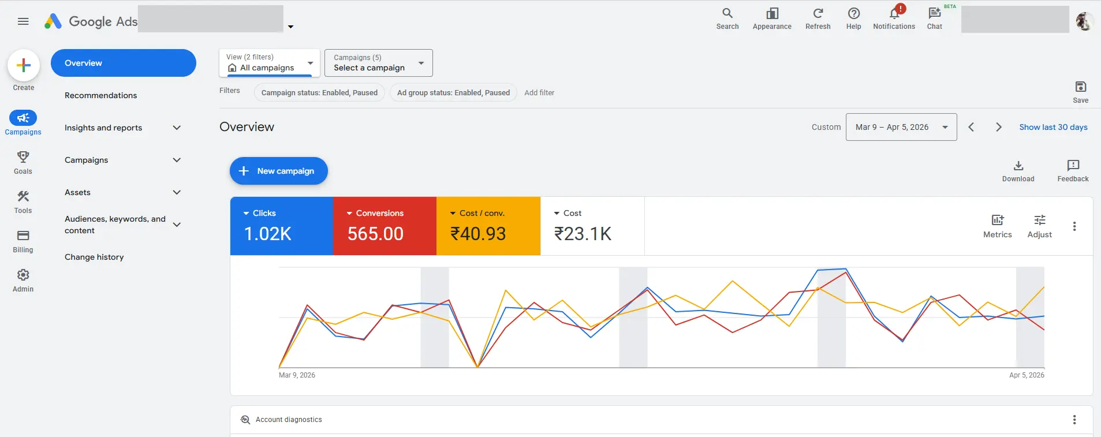1101x437 pixels.
Task: Start a New campaign
Action: click(x=279, y=171)
